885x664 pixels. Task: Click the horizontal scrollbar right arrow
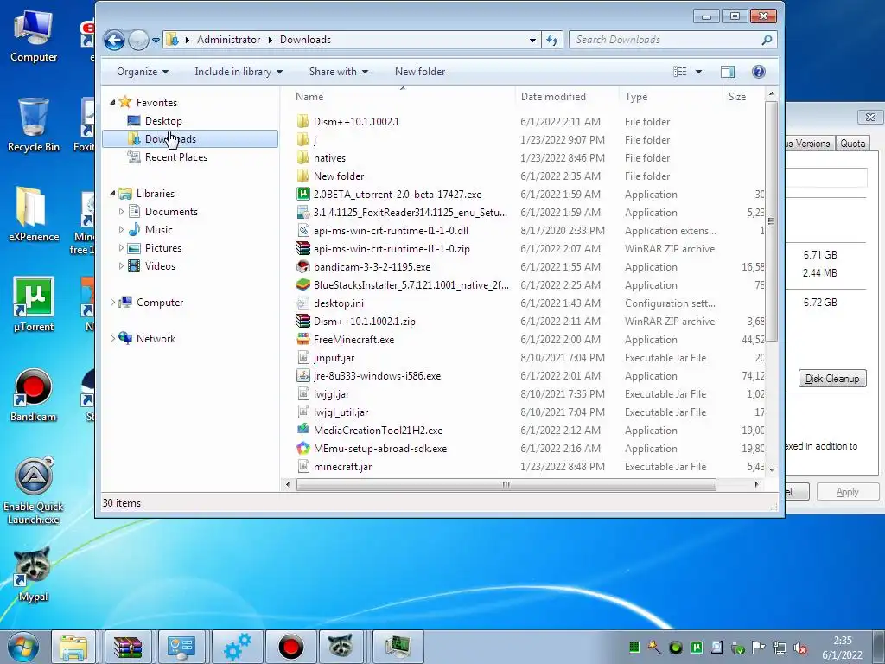pos(757,484)
